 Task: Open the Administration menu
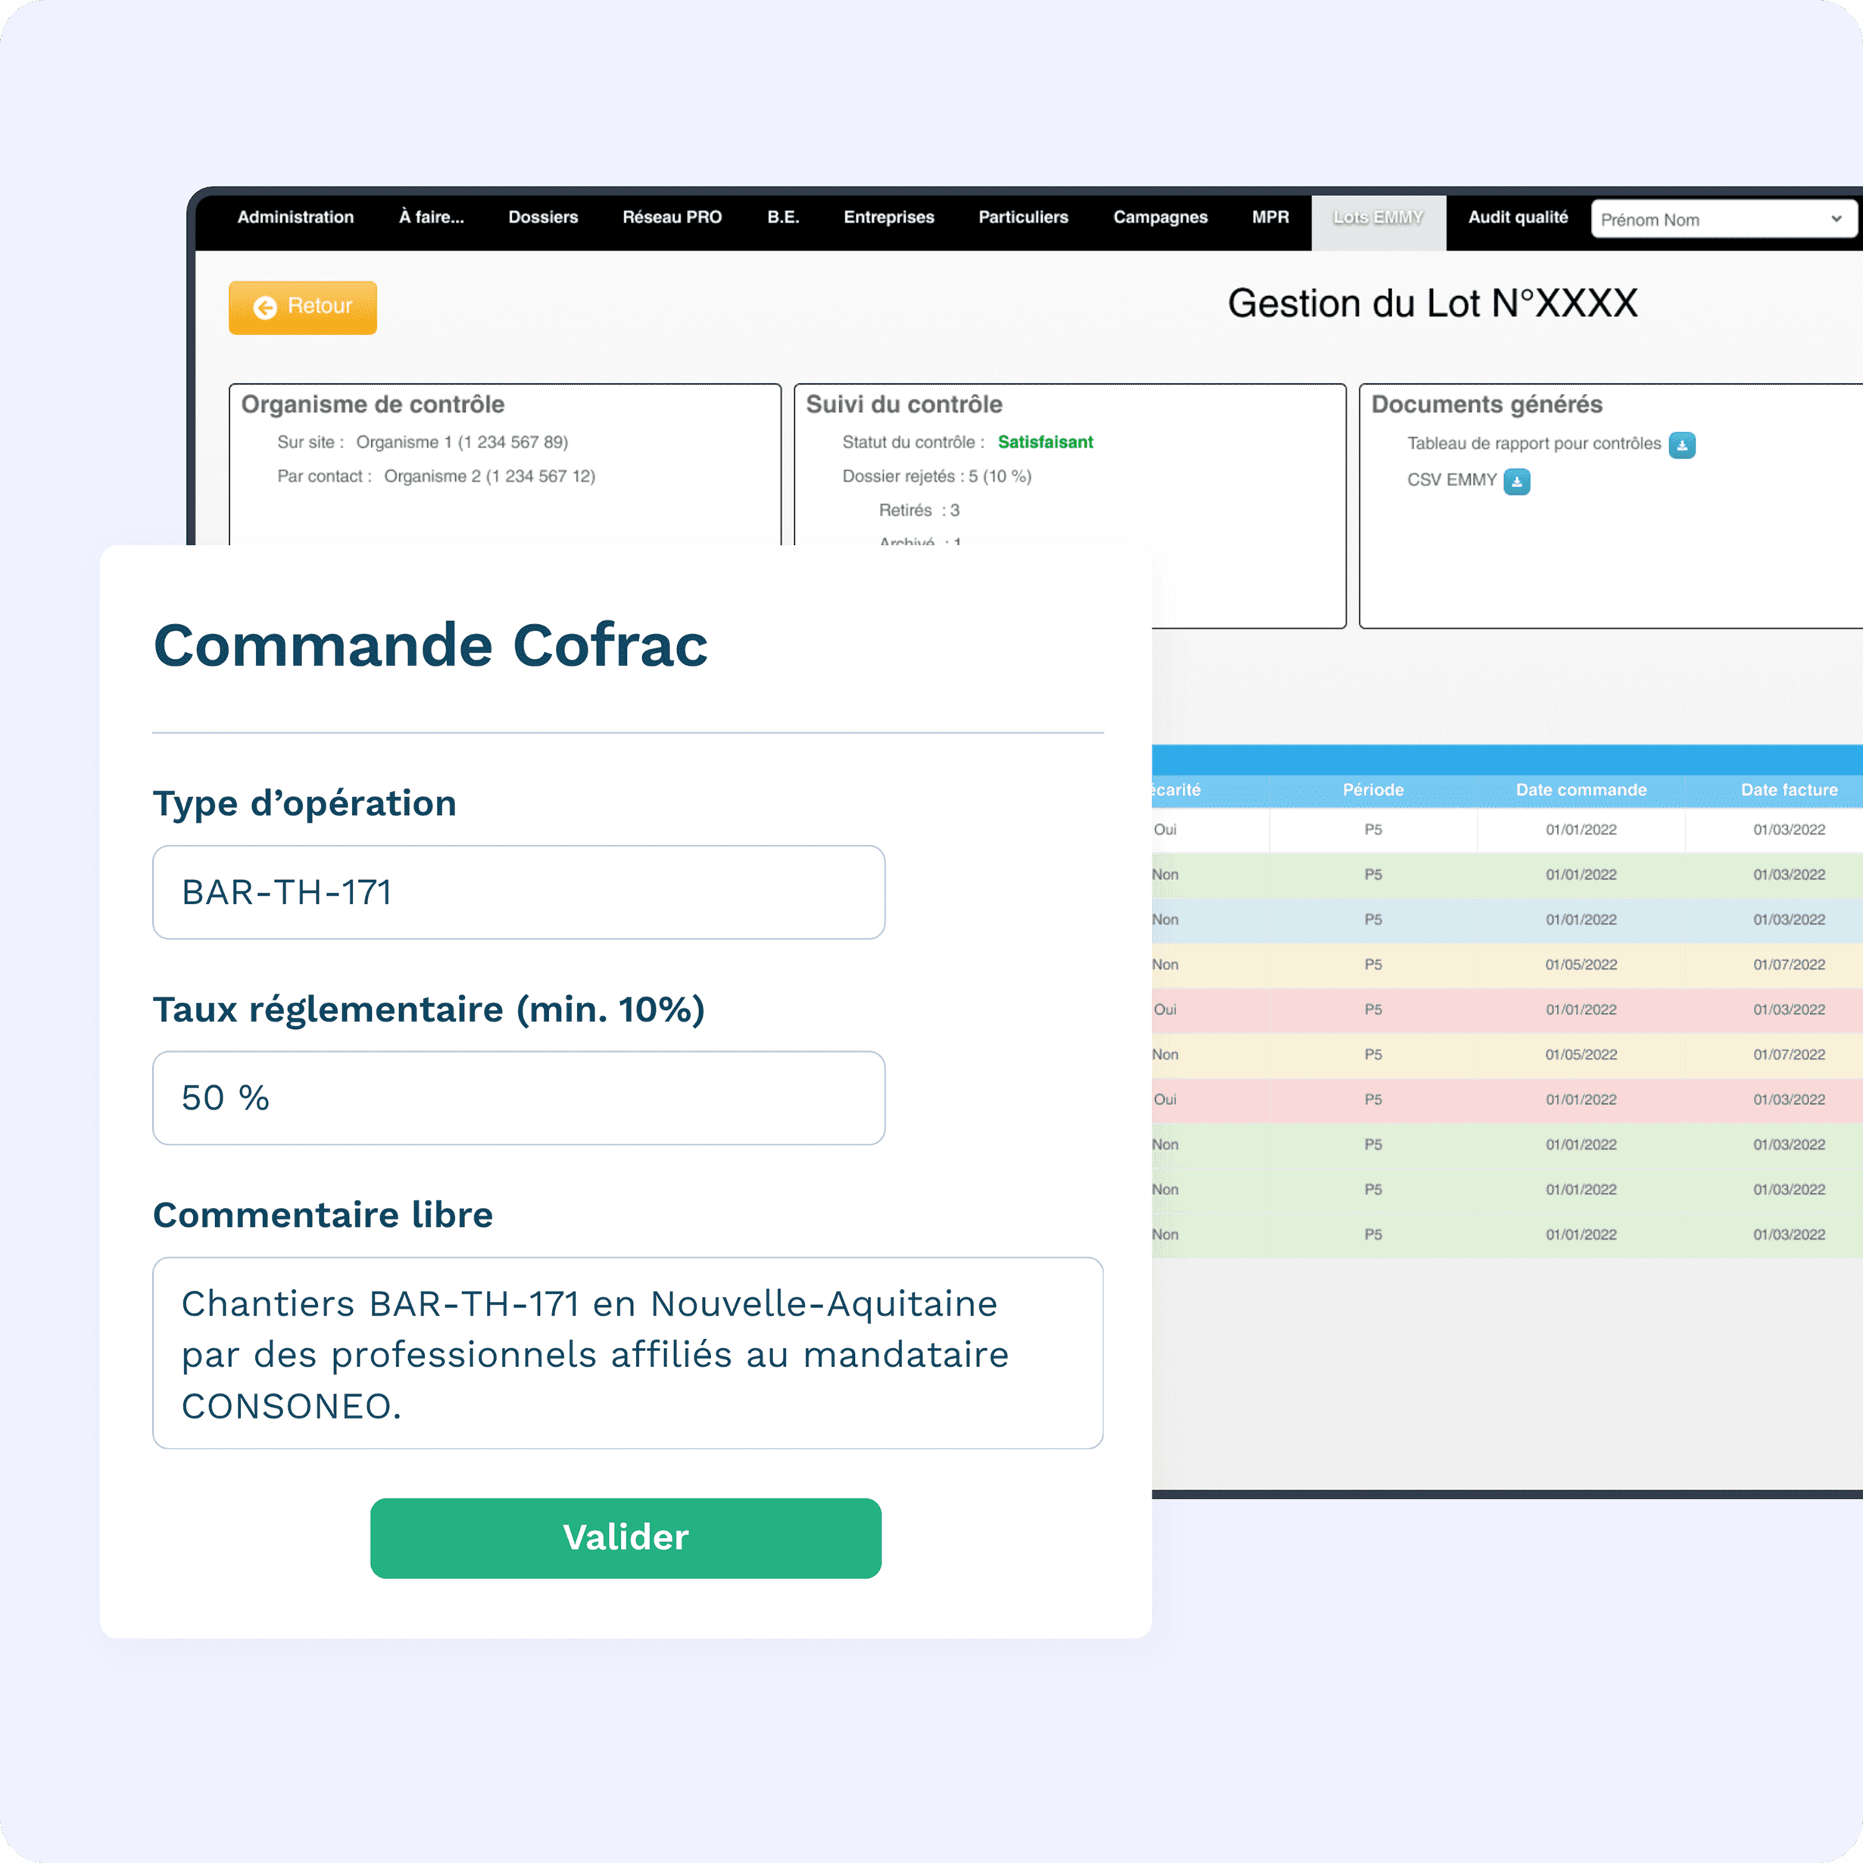[x=296, y=218]
